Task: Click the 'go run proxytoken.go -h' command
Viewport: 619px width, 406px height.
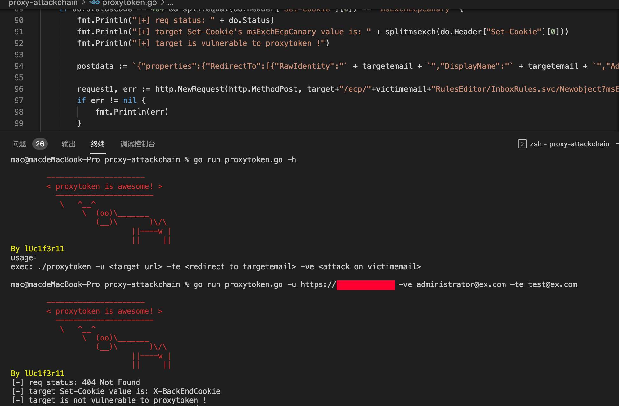Action: [245, 160]
